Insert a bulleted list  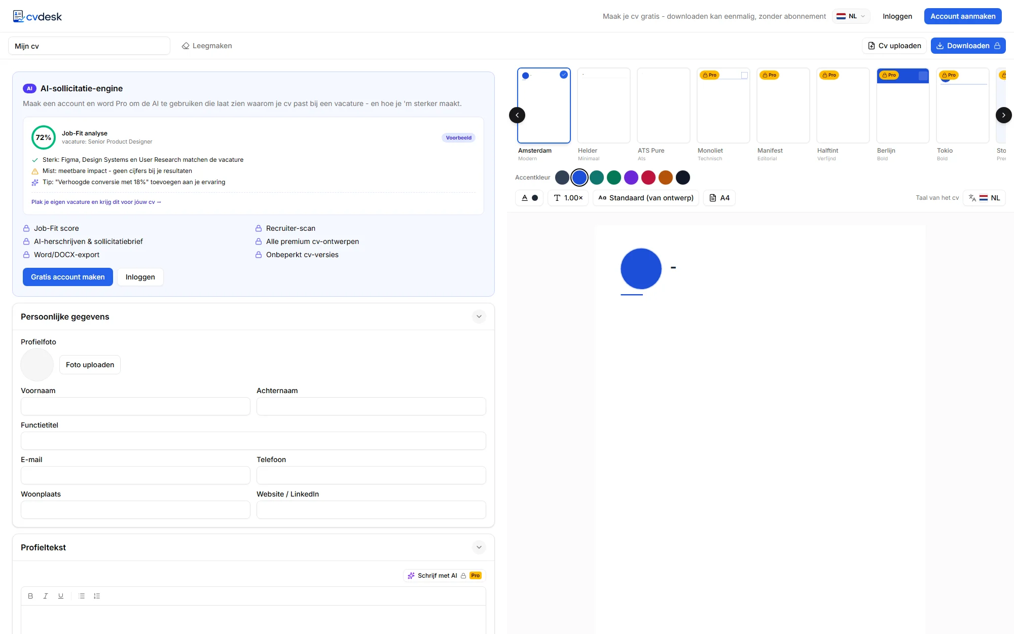click(82, 596)
